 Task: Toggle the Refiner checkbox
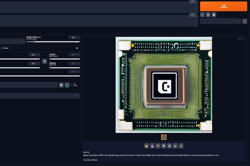click(x=1, y=48)
